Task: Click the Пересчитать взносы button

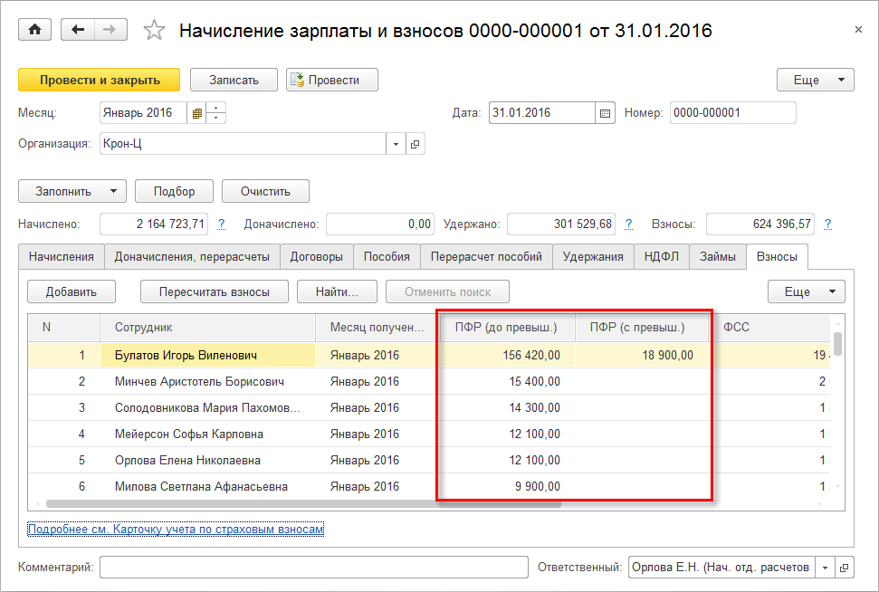Action: pos(214,291)
